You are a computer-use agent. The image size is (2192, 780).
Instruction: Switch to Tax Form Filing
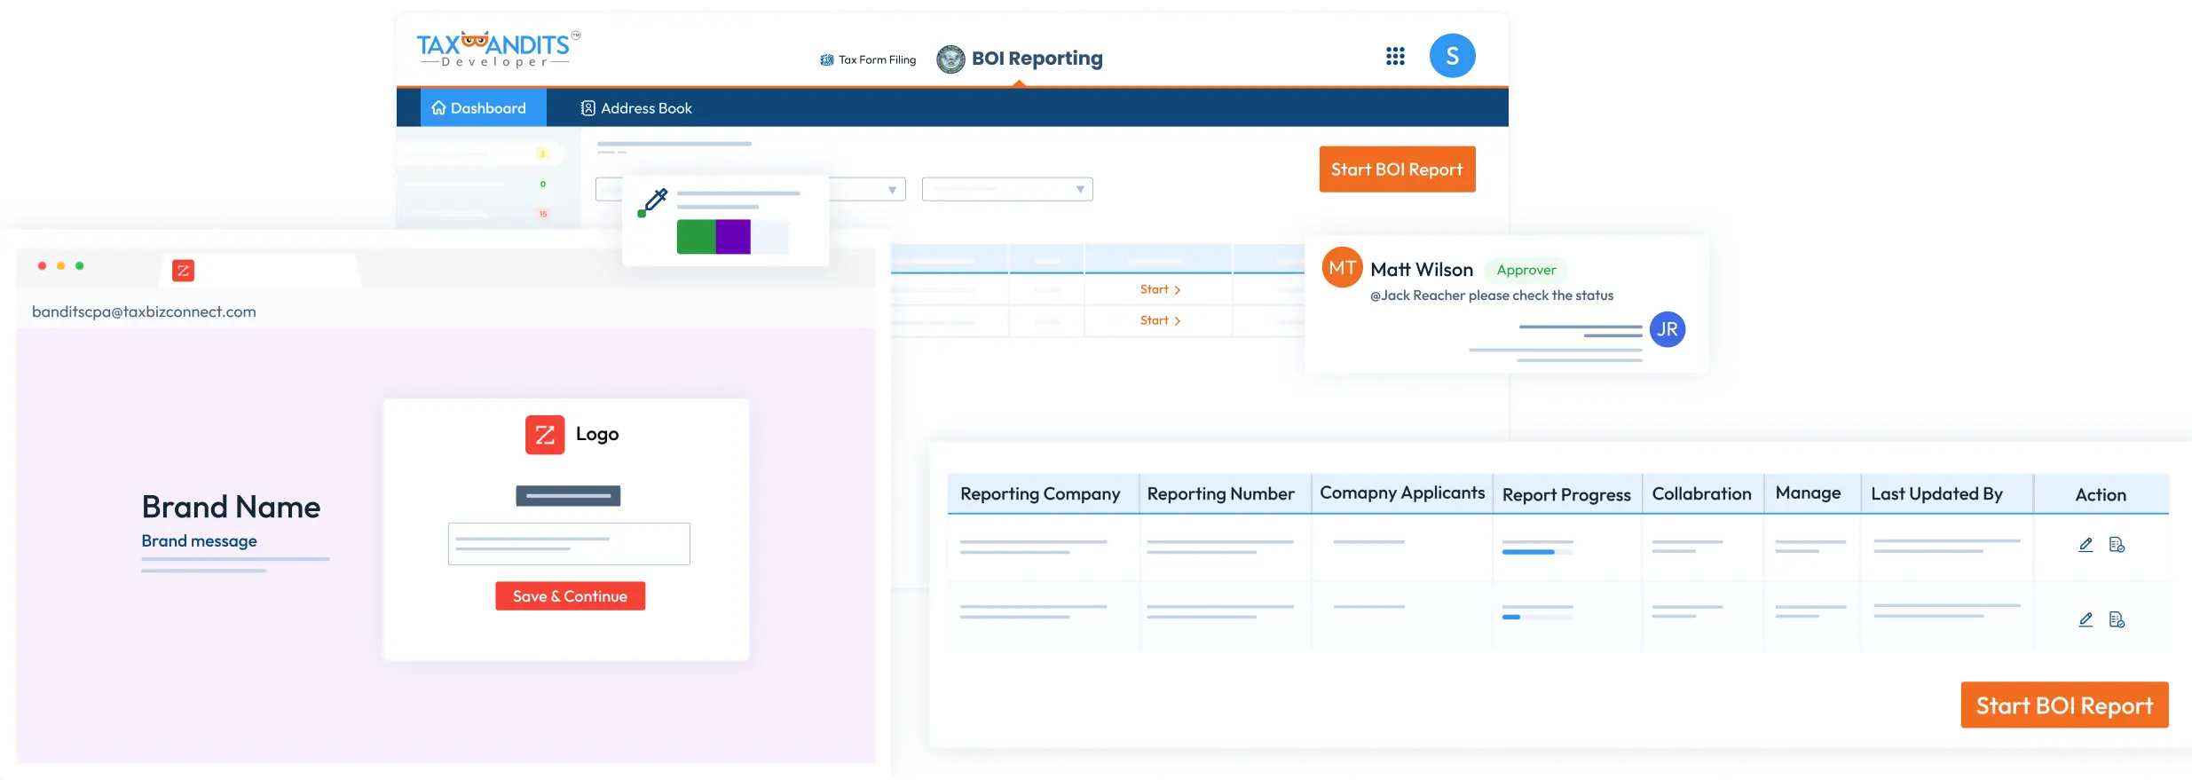pos(868,59)
